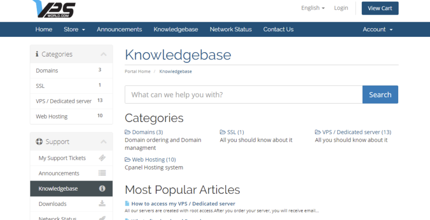Click the ticket icon on My Support Tickets
The image size is (430, 220).
pyautogui.click(x=102, y=158)
